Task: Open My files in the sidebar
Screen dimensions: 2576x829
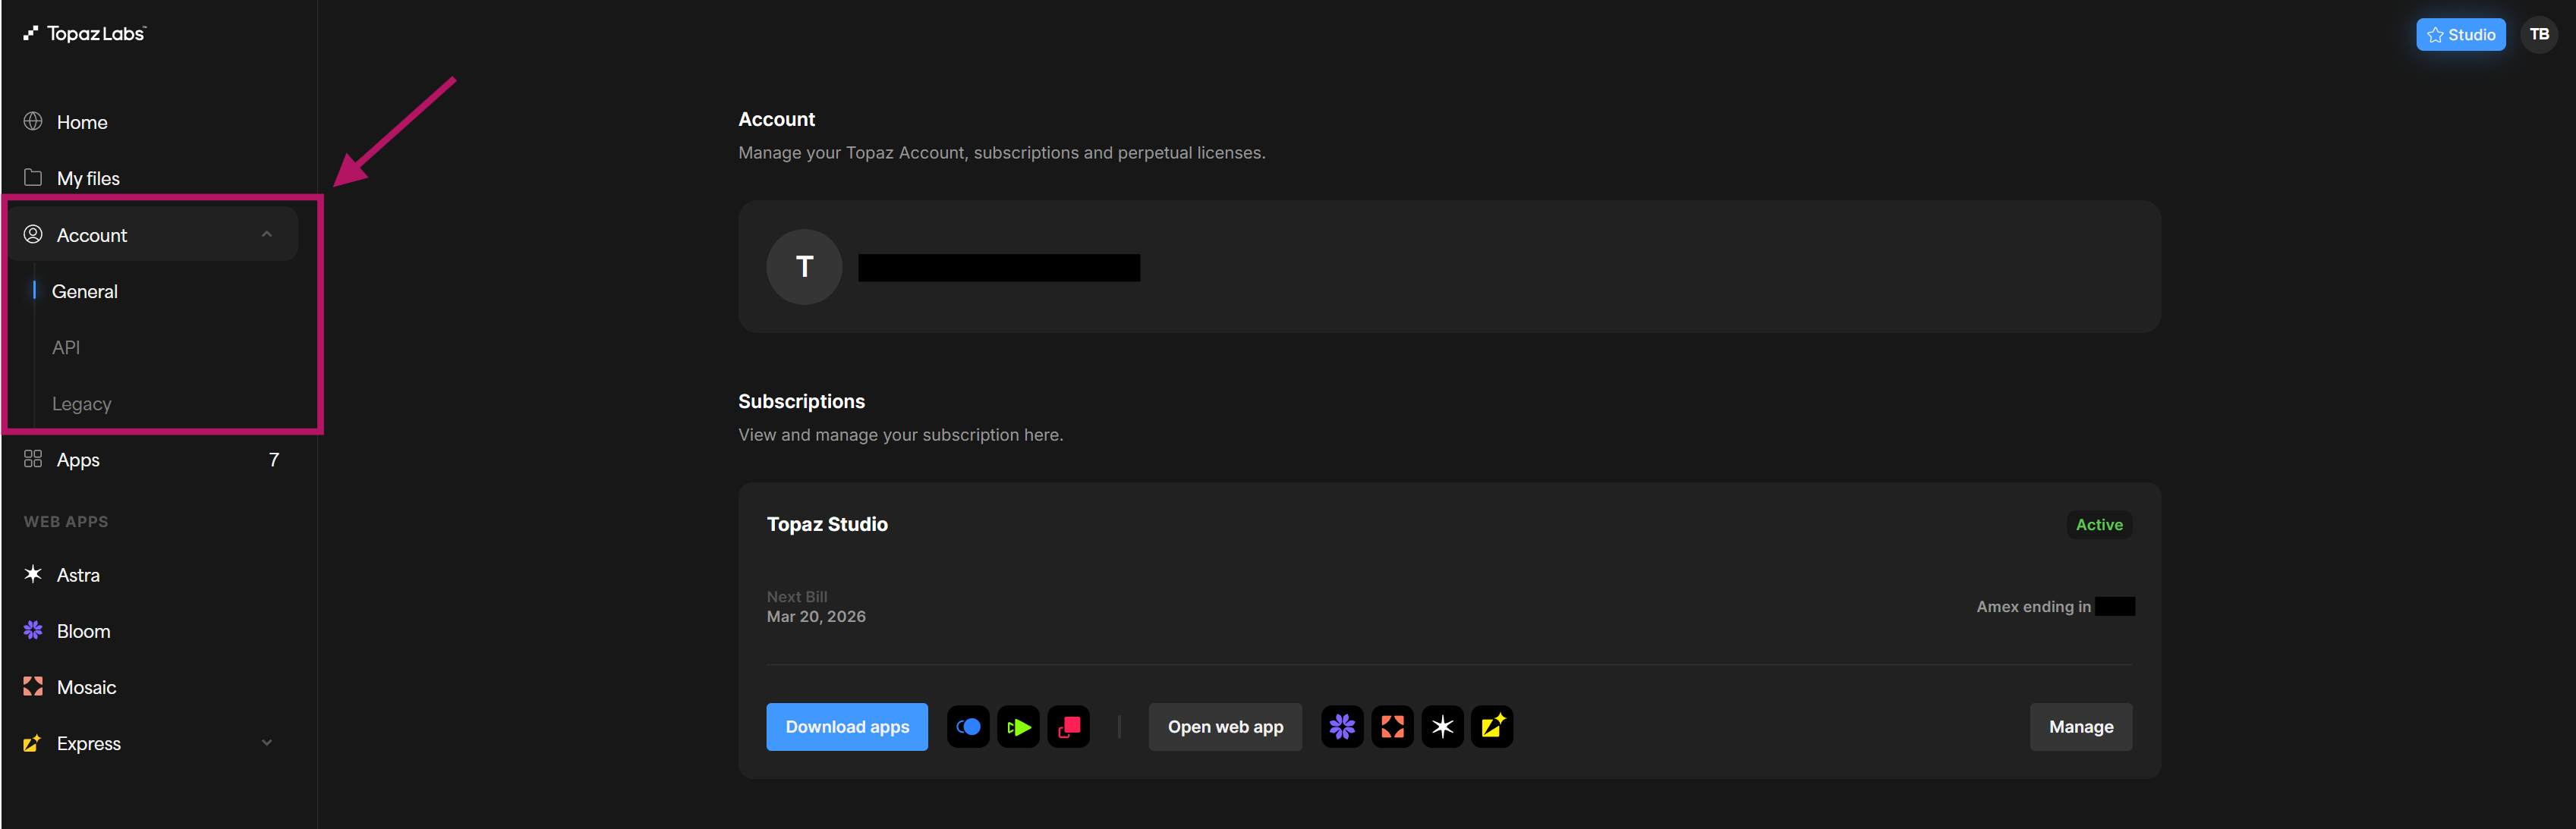Action: click(x=88, y=179)
